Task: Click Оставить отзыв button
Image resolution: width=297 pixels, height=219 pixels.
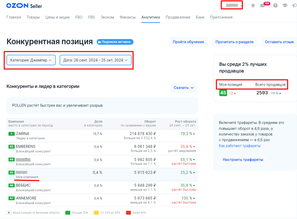Action: [279, 42]
